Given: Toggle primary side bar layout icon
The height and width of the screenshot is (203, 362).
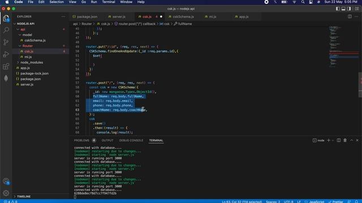Looking at the screenshot, I should point(338,9).
